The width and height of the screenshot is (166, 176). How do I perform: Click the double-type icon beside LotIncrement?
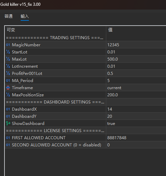8,66
